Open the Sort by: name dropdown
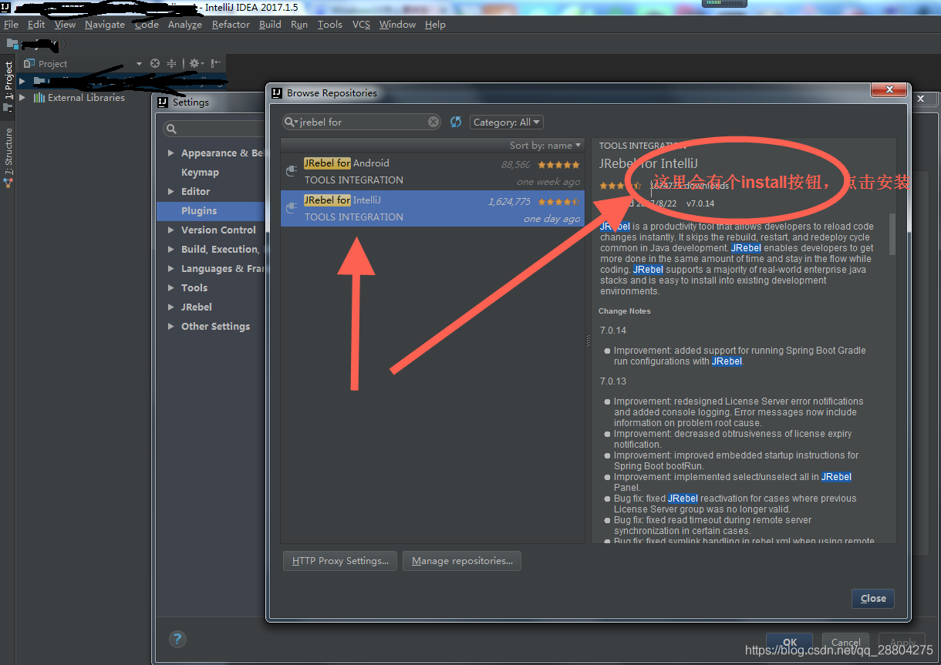941x665 pixels. tap(545, 145)
